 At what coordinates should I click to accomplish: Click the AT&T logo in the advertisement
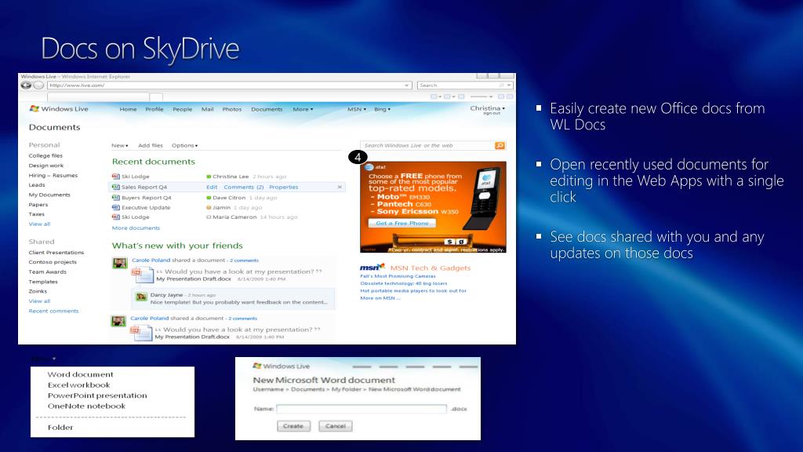376,167
